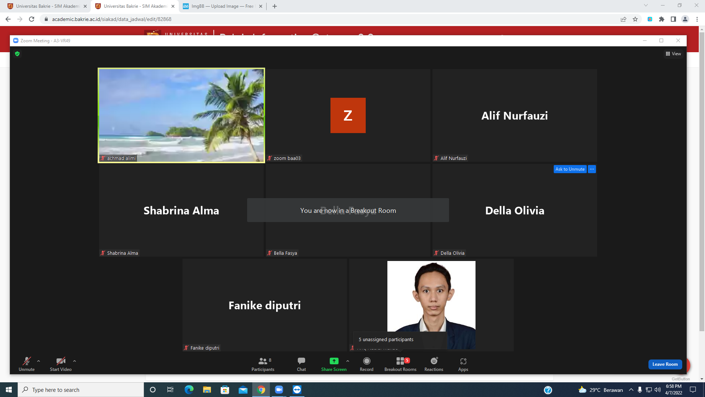Select achmad alimi's beach video tile
The height and width of the screenshot is (397, 705).
click(x=181, y=115)
